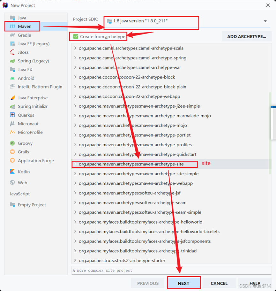Click the ADD ARCHETYPE... button

point(247,36)
